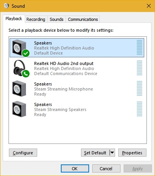Select the Playback tab
This screenshot has width=155, height=176.
14,19
